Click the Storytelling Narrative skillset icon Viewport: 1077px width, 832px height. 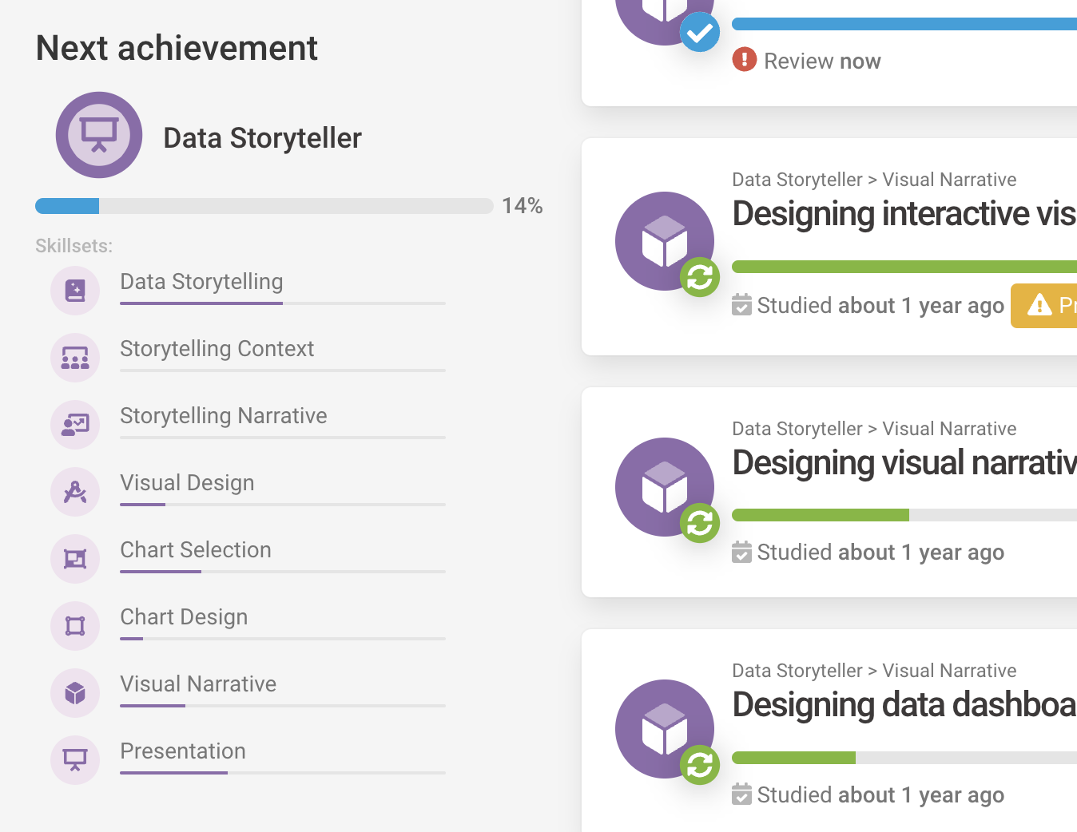[x=74, y=424]
